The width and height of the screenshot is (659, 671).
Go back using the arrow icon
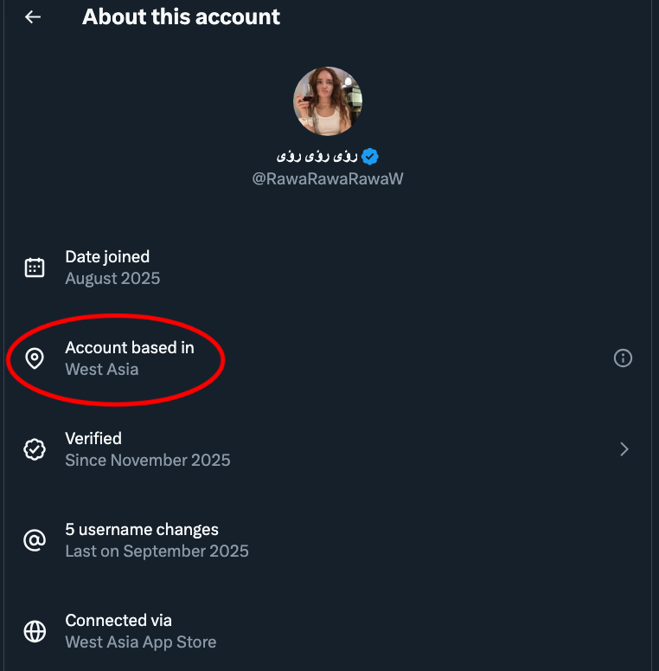[33, 17]
